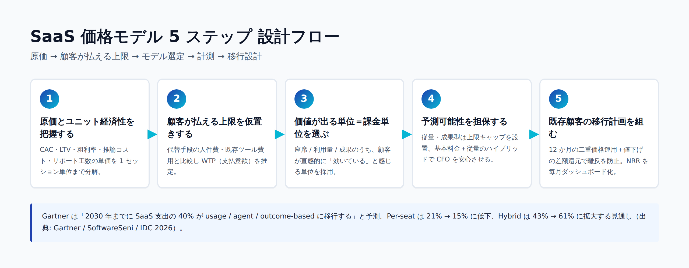Click the subtitle line starting with 原価
This screenshot has width=689, height=268.
146,57
